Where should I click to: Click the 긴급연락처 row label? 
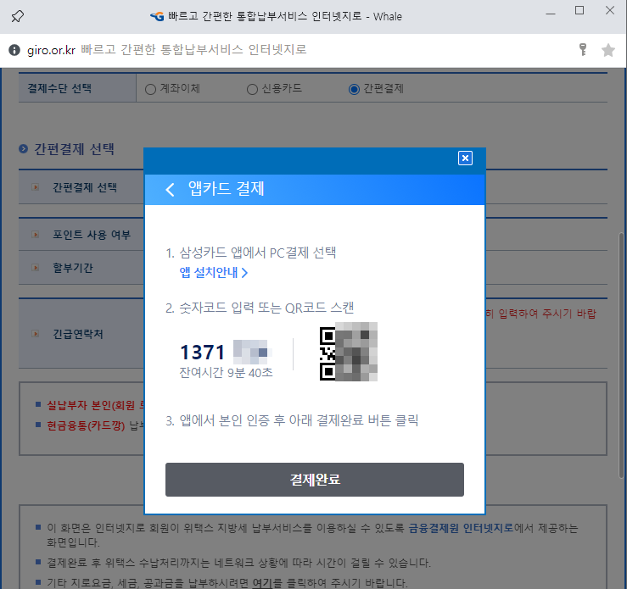(78, 334)
